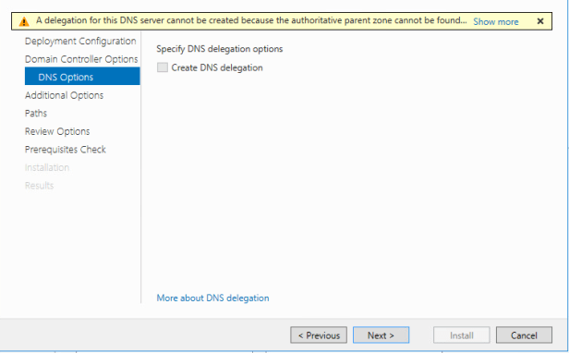Viewport: 569px width, 353px height.
Task: Open the Domain Controller Options step
Action: point(81,59)
